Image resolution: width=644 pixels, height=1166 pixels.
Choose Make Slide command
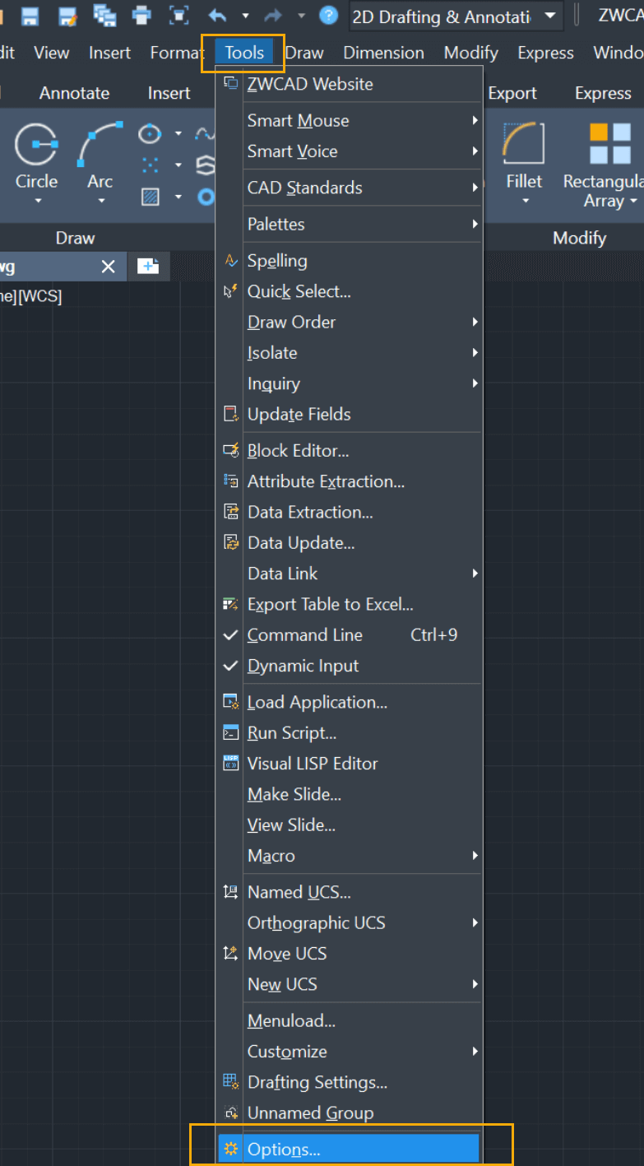click(x=349, y=794)
